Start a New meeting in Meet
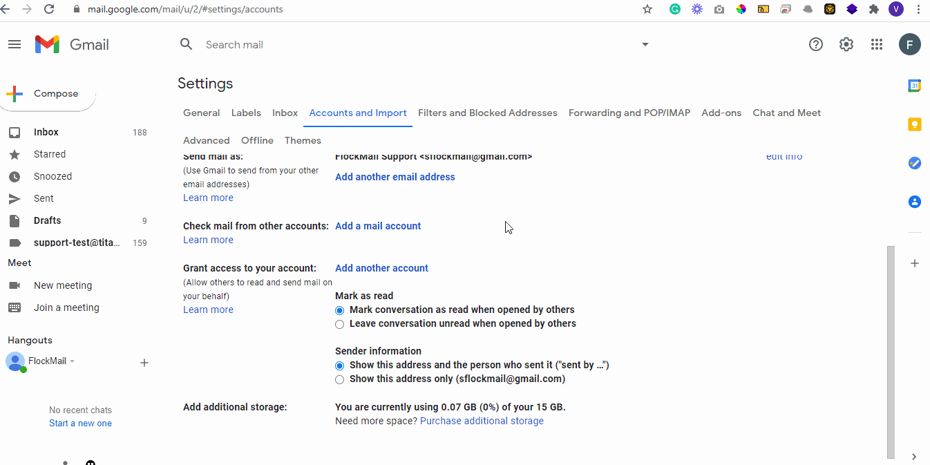 [x=63, y=285]
